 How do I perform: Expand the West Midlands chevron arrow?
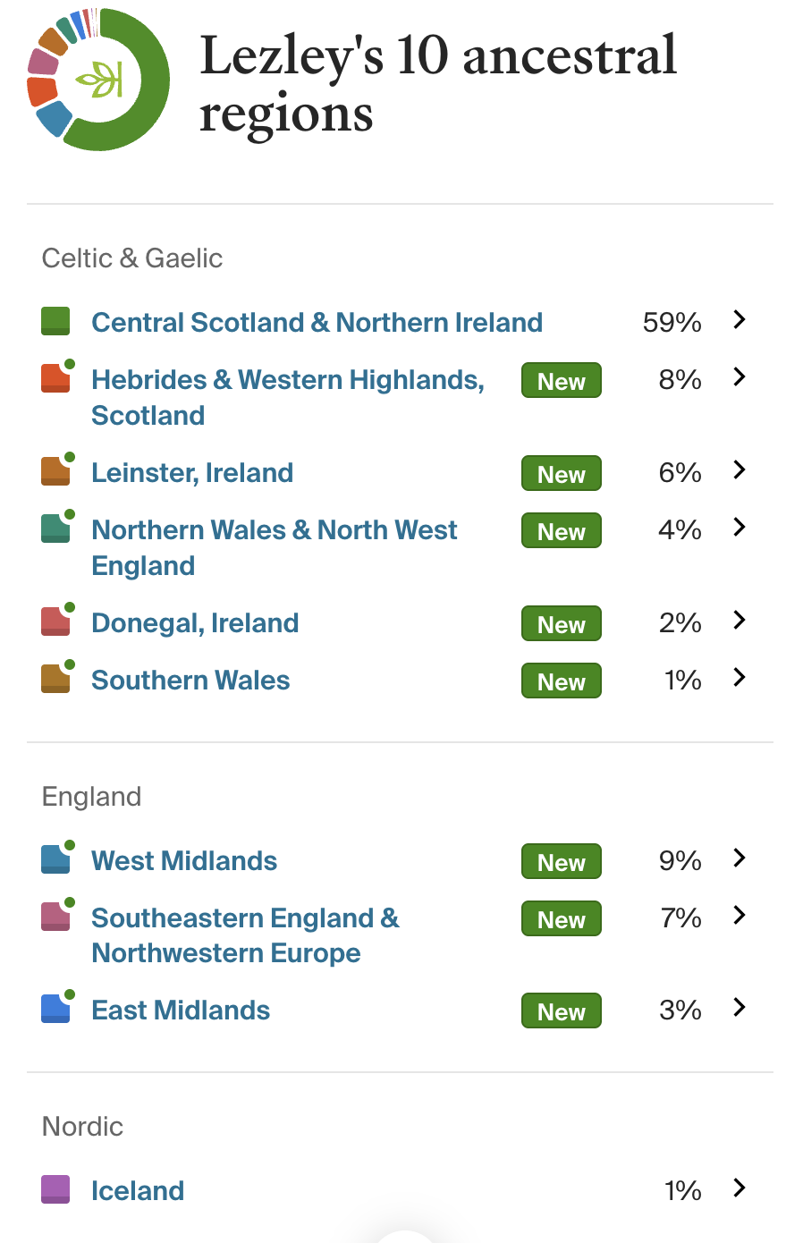[x=739, y=858]
